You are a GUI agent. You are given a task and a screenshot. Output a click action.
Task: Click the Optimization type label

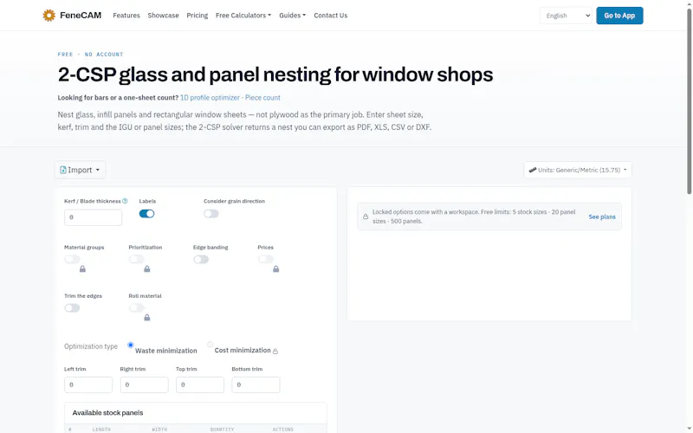[91, 346]
